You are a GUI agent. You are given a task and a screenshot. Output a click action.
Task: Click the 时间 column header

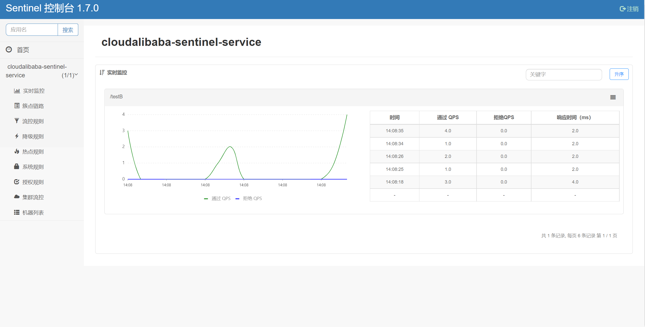coord(395,117)
